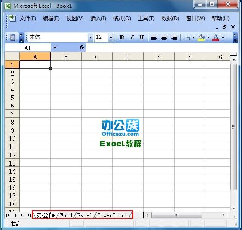Open the 文件(F) menu

(x=28, y=18)
